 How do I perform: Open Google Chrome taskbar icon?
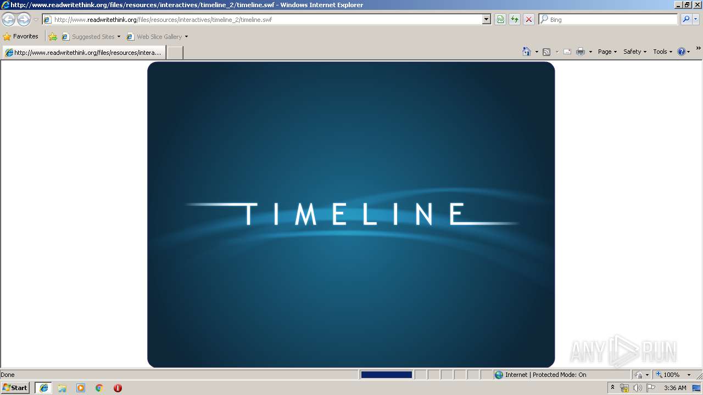99,388
